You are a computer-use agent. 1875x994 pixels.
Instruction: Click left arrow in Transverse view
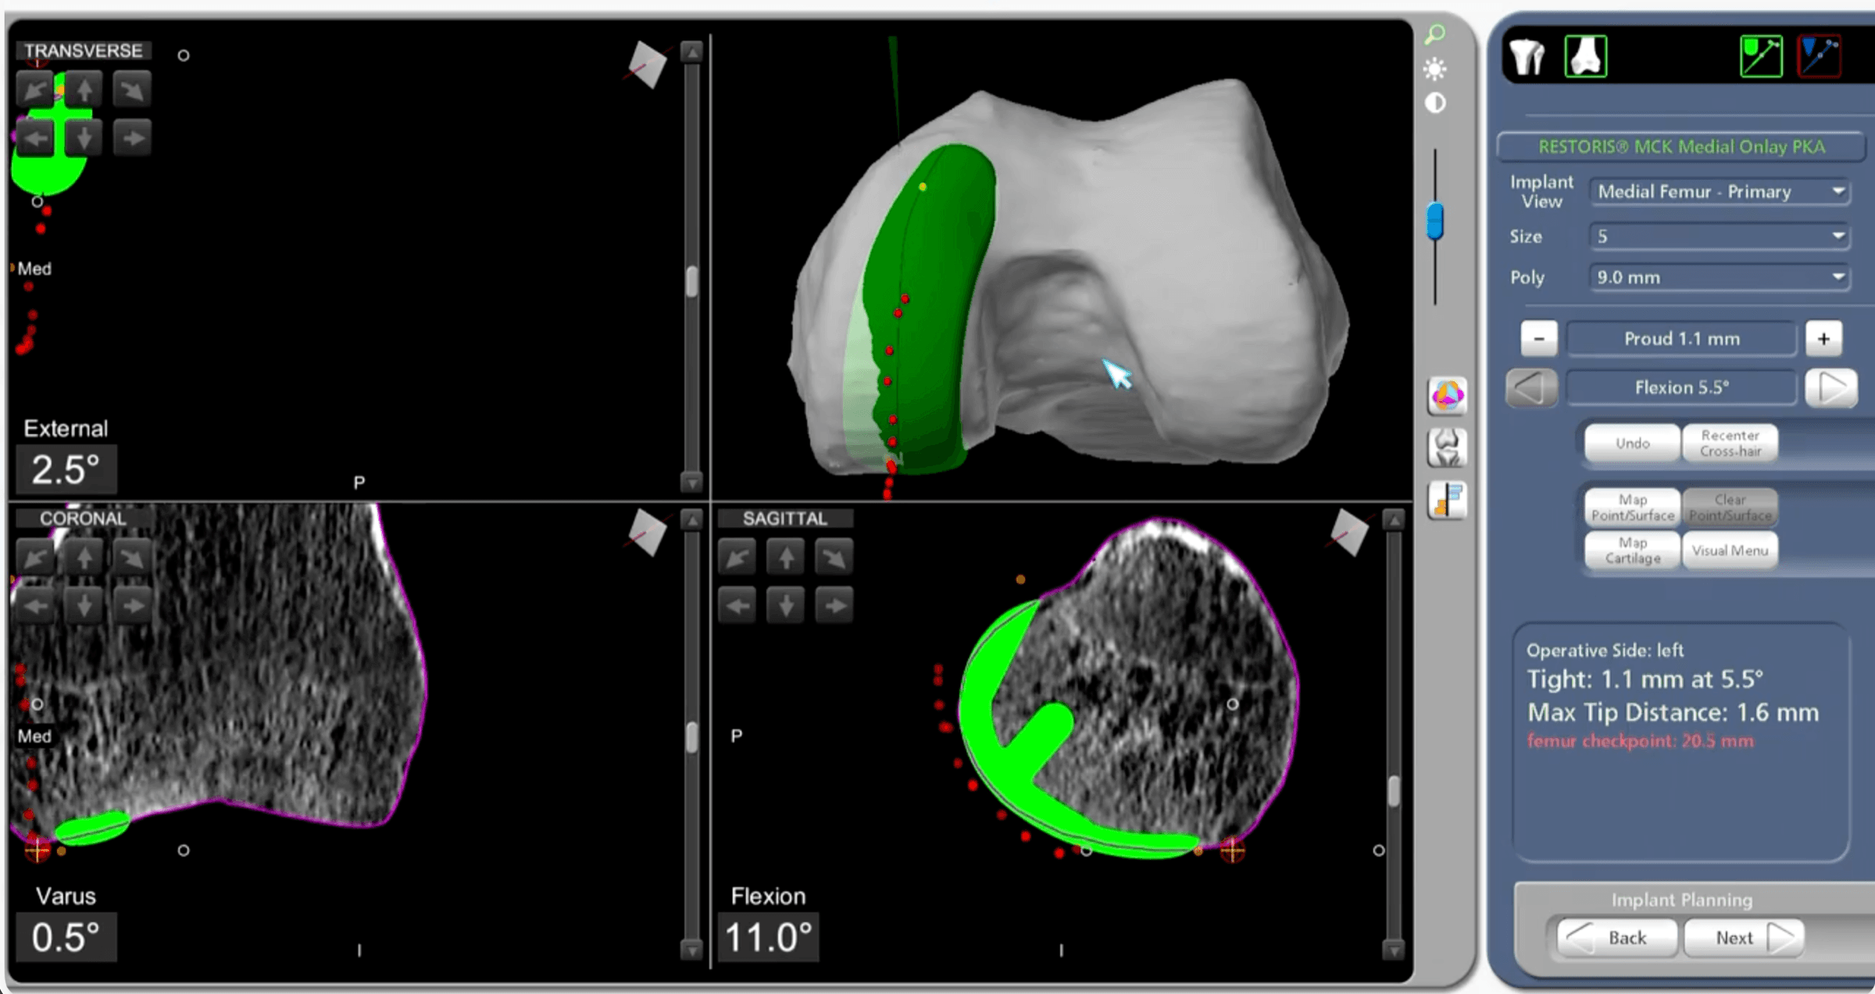35,139
